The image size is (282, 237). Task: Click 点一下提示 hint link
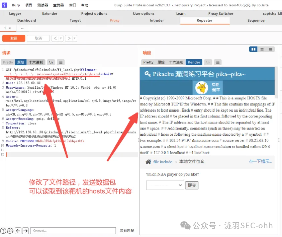pos(260,162)
